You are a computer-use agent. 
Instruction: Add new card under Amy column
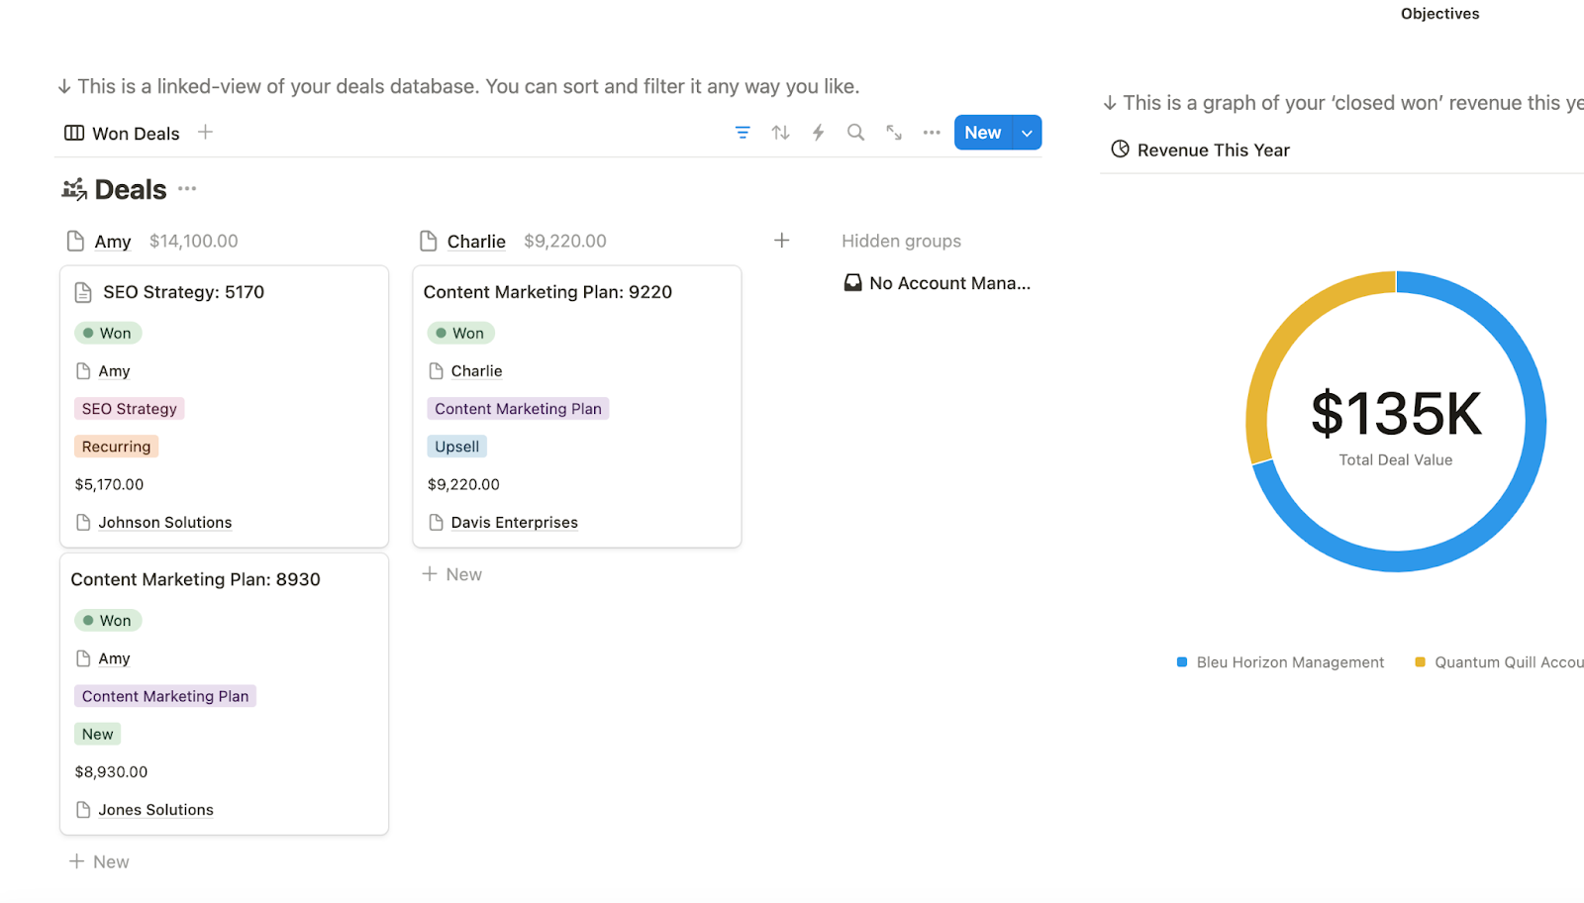[x=99, y=861]
